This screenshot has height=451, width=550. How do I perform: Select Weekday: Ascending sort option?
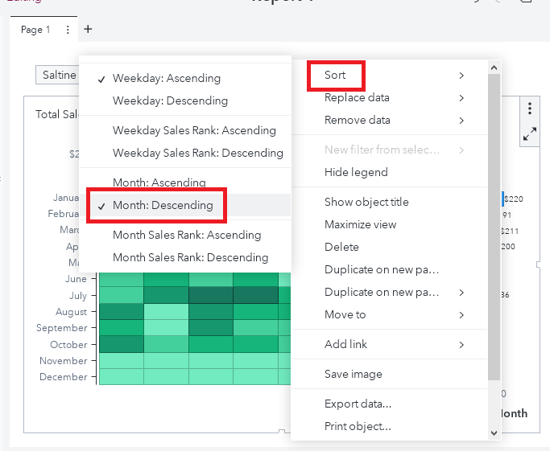pos(166,79)
